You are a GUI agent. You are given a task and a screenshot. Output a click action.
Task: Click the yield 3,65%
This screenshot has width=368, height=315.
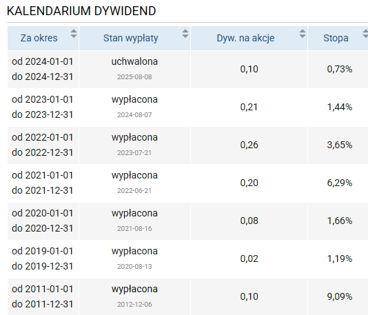point(340,145)
